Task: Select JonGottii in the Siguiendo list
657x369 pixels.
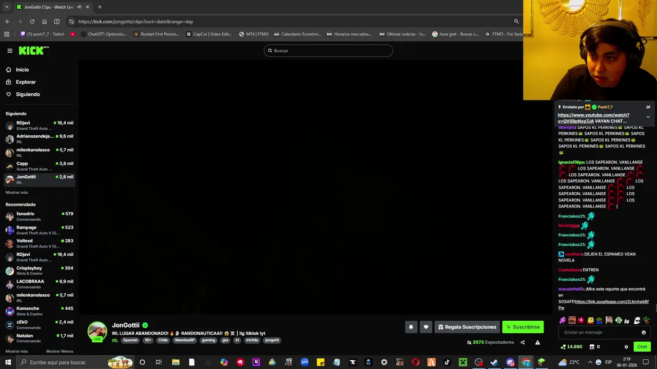Action: click(40, 179)
